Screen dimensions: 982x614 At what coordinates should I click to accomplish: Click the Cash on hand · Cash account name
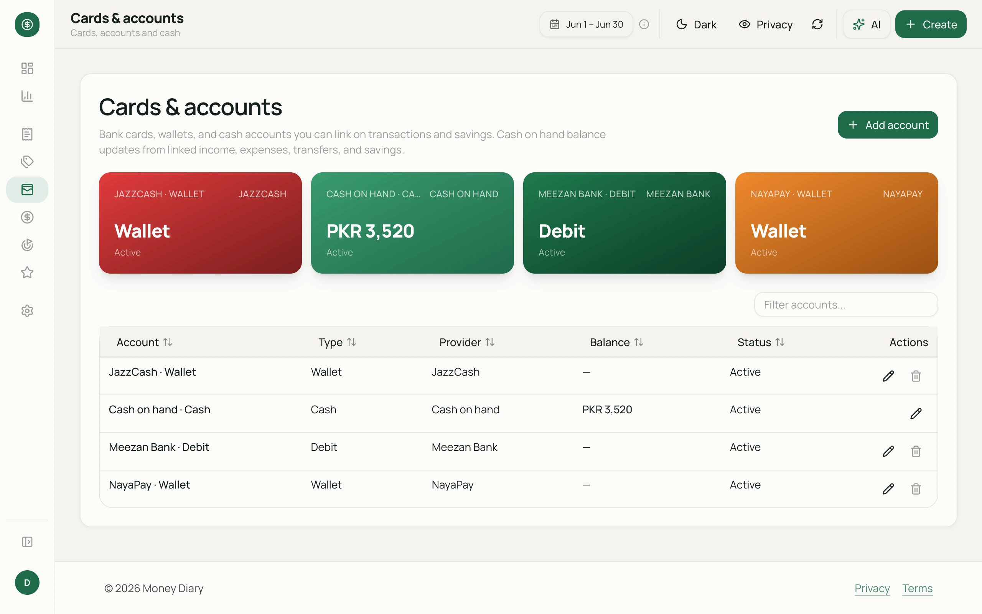click(160, 410)
